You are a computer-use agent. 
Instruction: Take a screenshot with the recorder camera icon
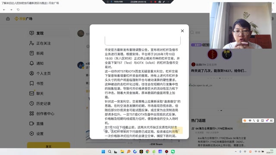pyautogui.click(x=160, y=2)
